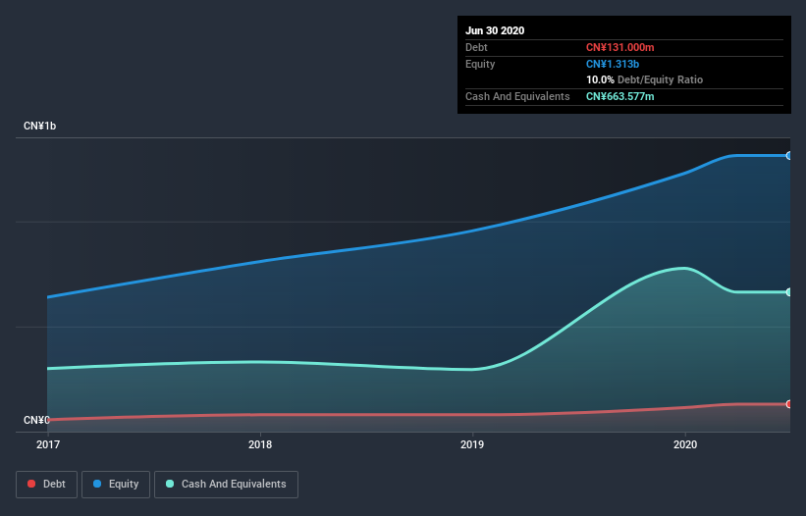The image size is (806, 516).
Task: Click the teal Cash And Equivalents legend dot
Action: (170, 484)
